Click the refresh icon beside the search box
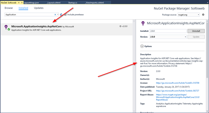This screenshot has height=113, width=209. click(x=61, y=15)
